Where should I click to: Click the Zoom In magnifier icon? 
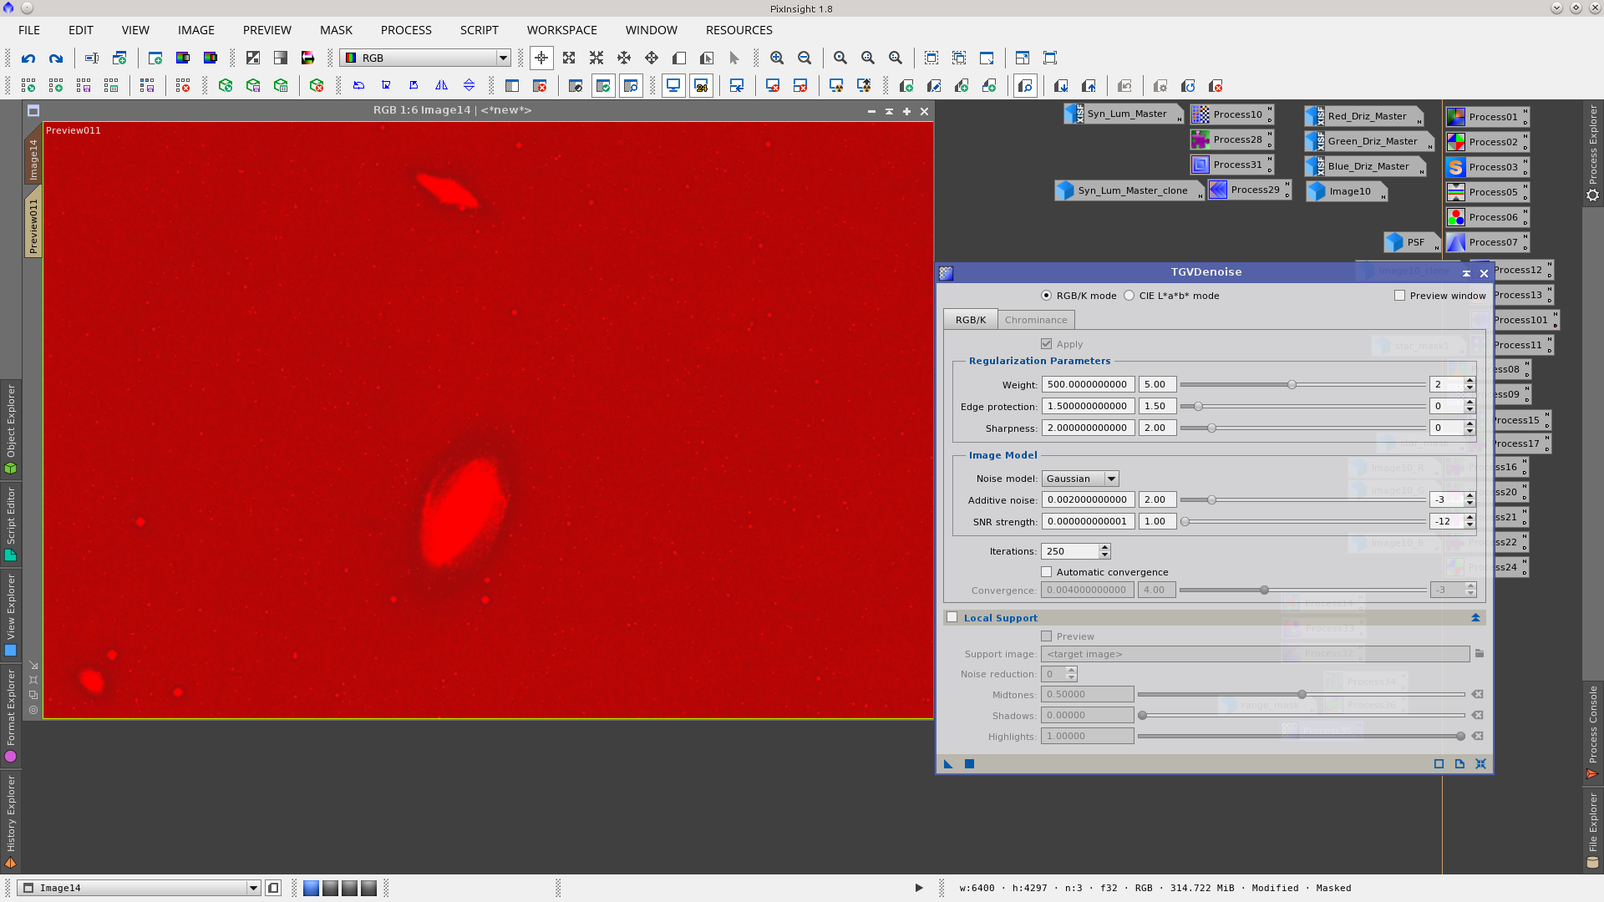coord(777,58)
